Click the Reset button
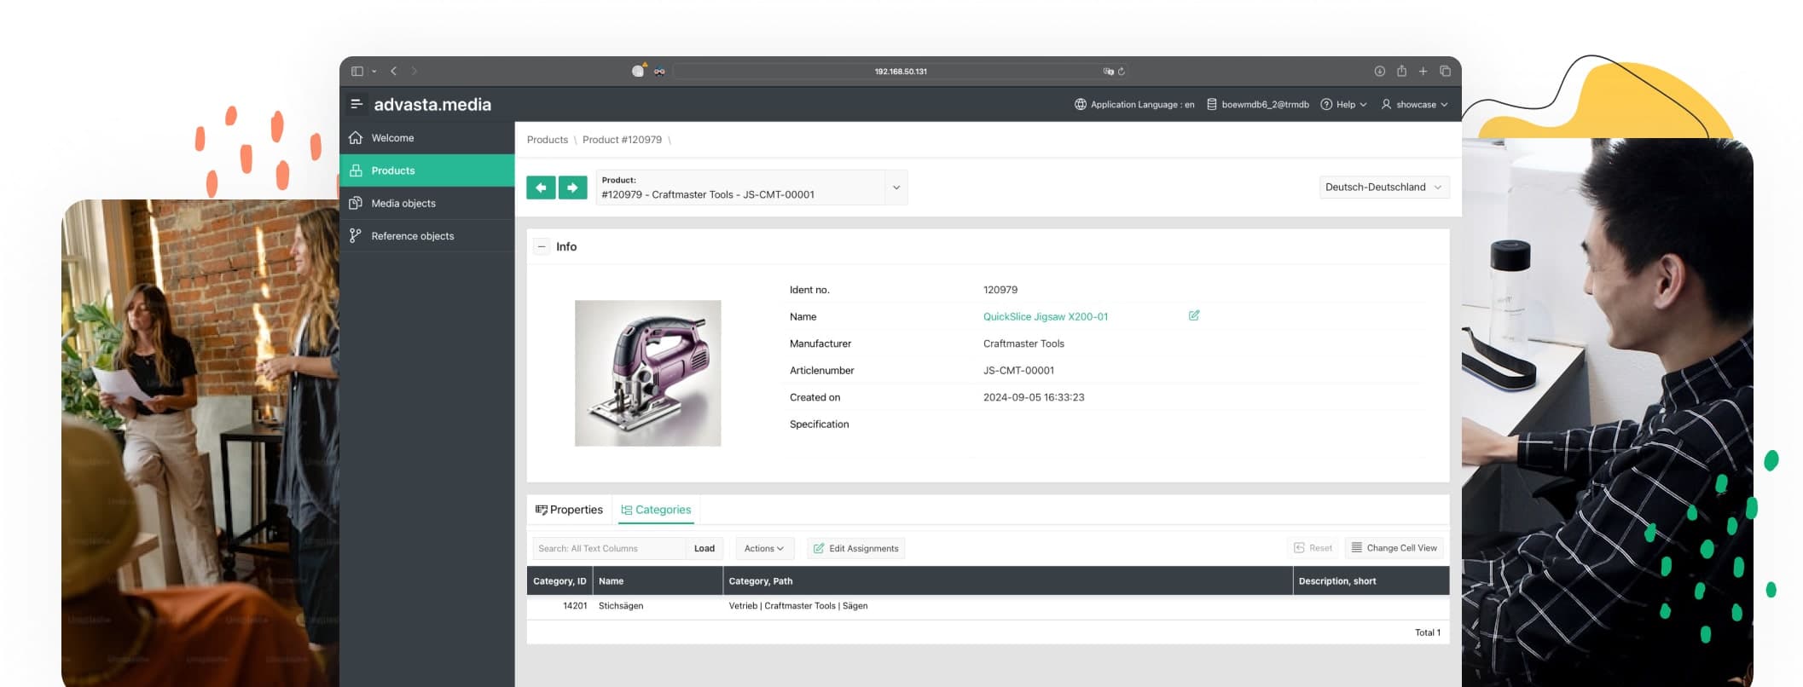Image resolution: width=1803 pixels, height=687 pixels. 1313,548
